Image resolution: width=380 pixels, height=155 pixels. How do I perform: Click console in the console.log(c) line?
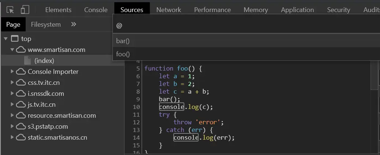pyautogui.click(x=171, y=107)
